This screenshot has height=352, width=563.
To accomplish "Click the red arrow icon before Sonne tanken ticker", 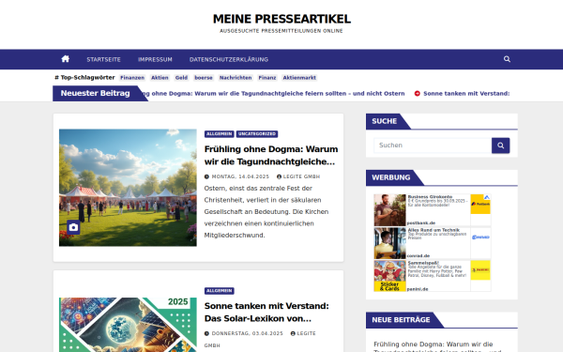I will pyautogui.click(x=418, y=93).
